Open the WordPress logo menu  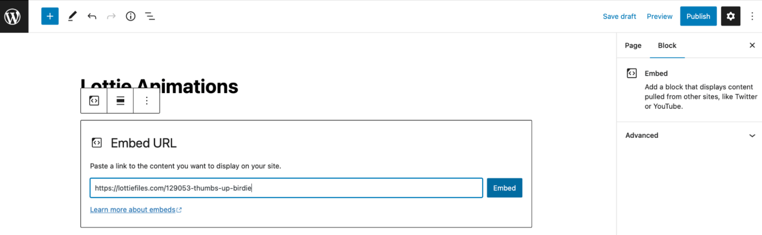(14, 17)
